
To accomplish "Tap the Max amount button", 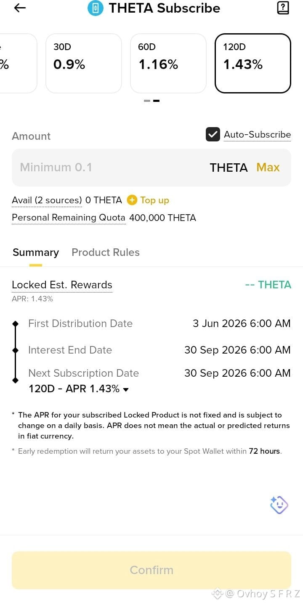I will [268, 167].
